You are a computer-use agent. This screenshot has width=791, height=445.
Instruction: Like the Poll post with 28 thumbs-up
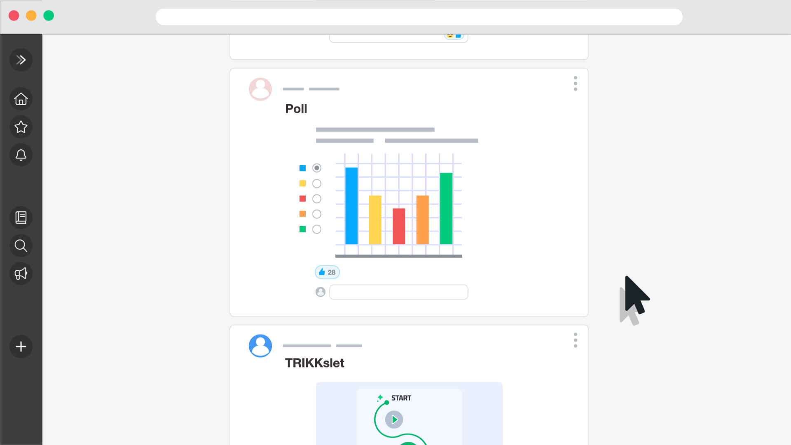pyautogui.click(x=328, y=272)
